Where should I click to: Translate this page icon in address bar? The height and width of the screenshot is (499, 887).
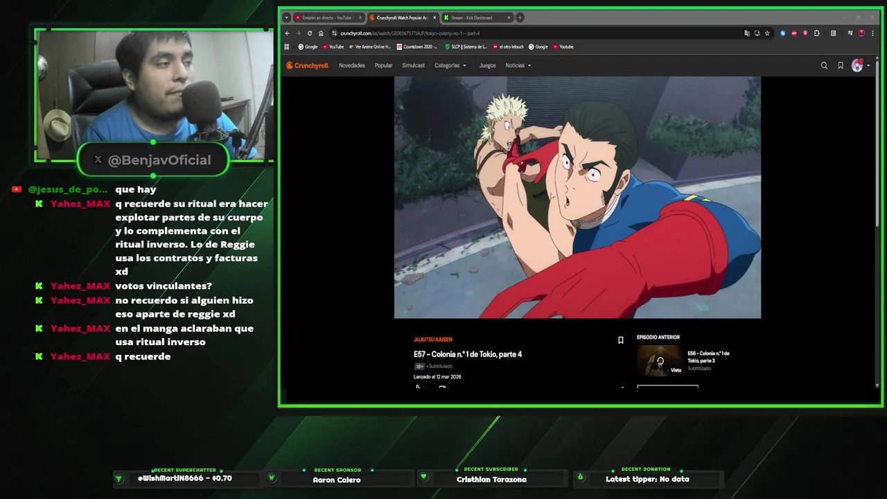coord(747,33)
